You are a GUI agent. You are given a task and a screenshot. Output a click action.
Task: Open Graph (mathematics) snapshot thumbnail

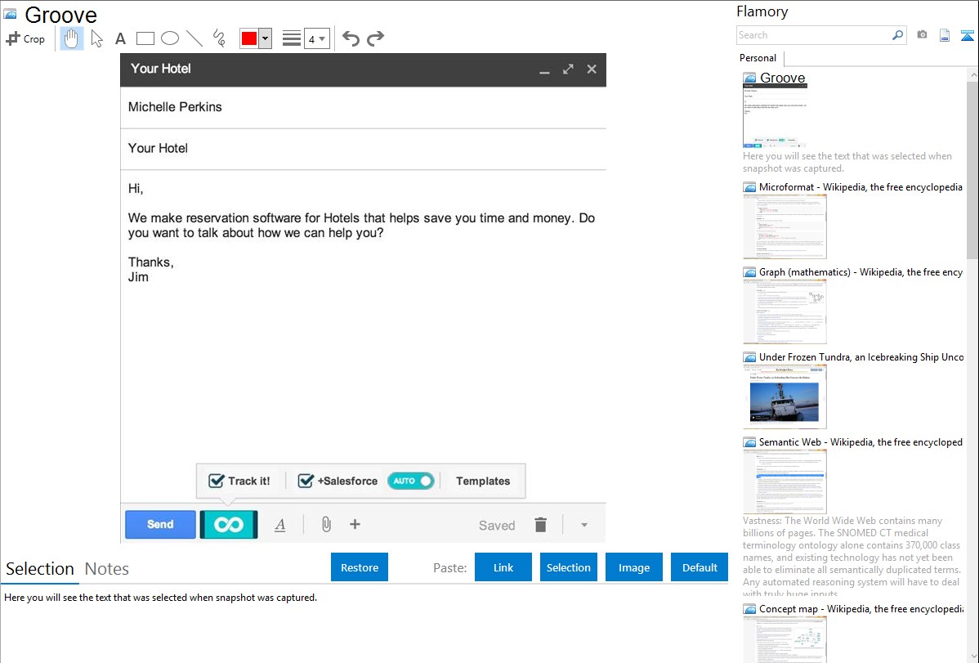[785, 311]
